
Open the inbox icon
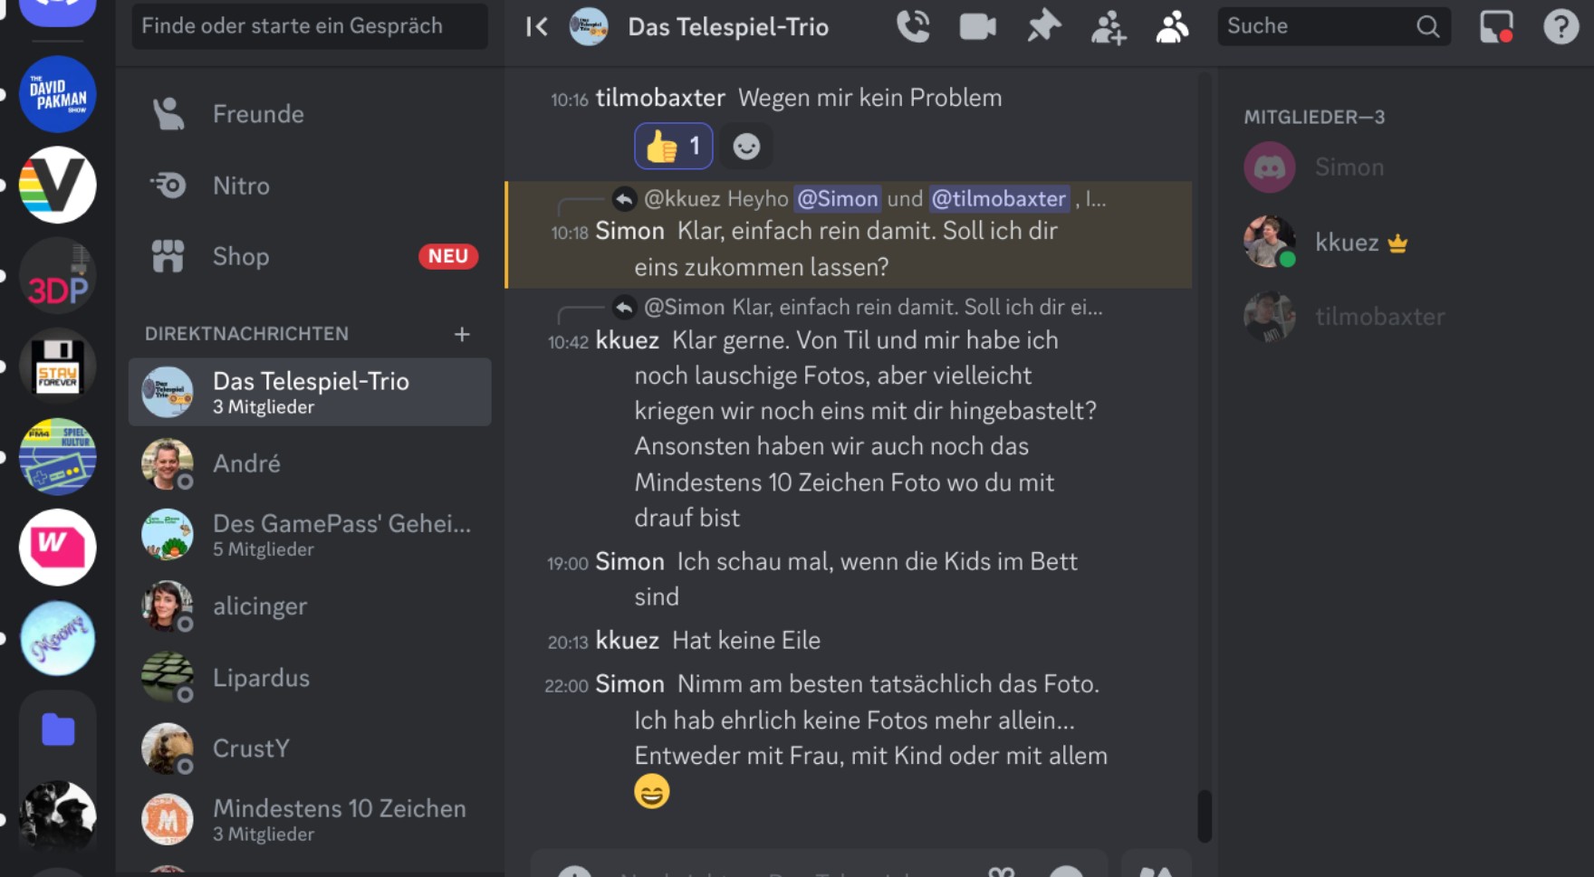(1496, 26)
